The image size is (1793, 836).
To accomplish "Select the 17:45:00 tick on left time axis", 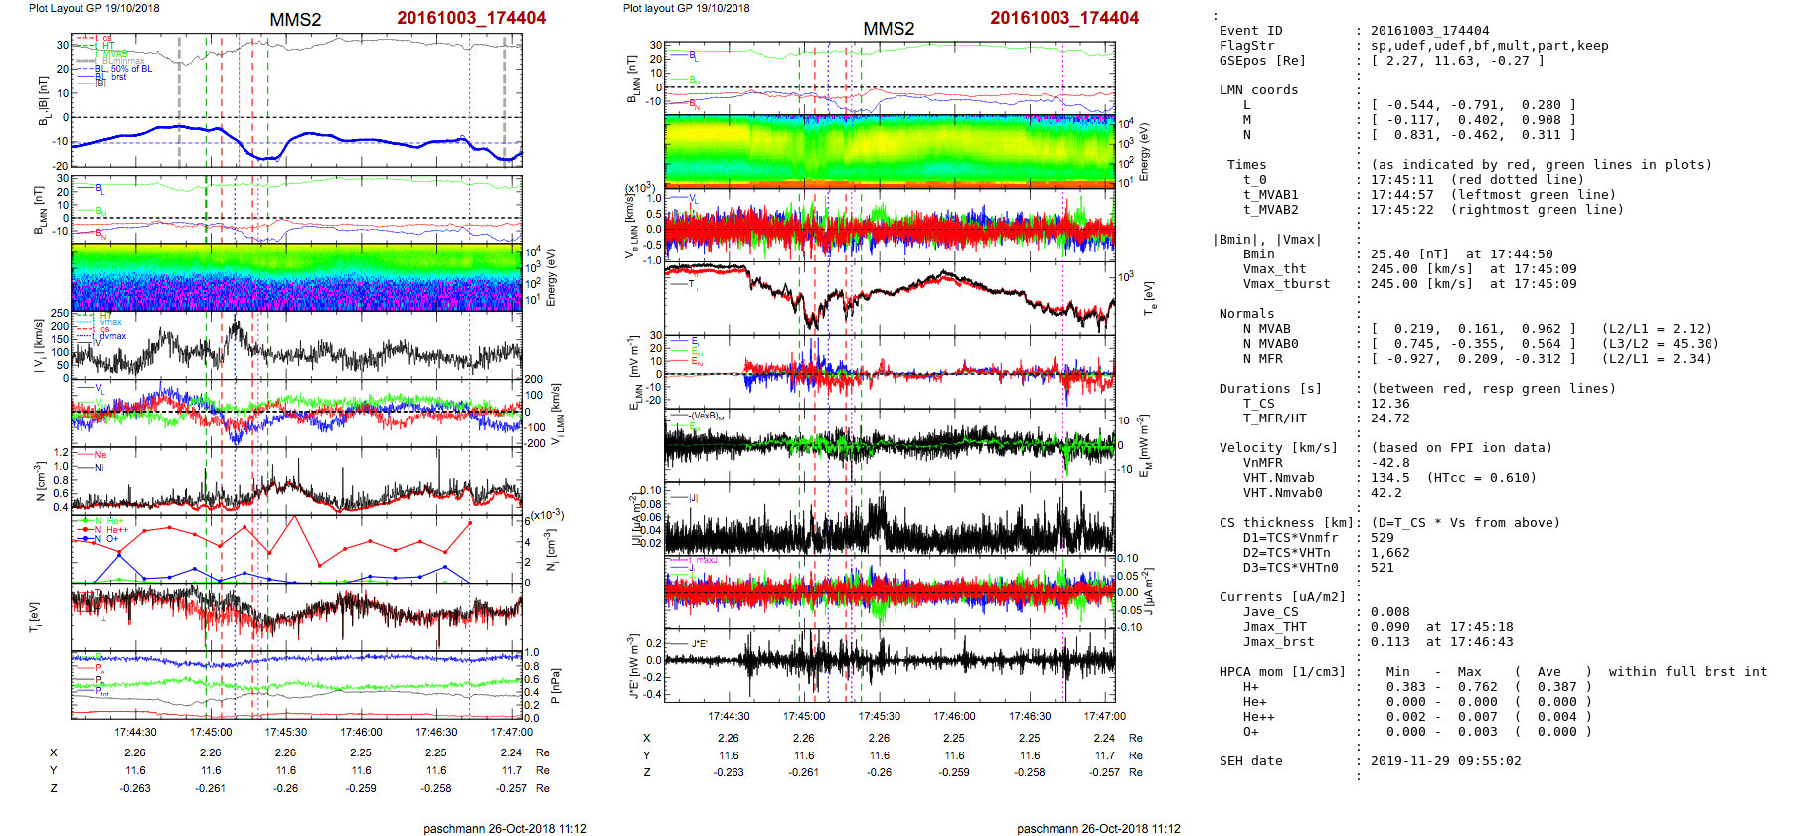I will (211, 732).
